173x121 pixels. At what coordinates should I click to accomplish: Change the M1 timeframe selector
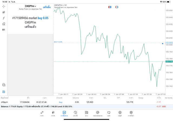point(4,30)
